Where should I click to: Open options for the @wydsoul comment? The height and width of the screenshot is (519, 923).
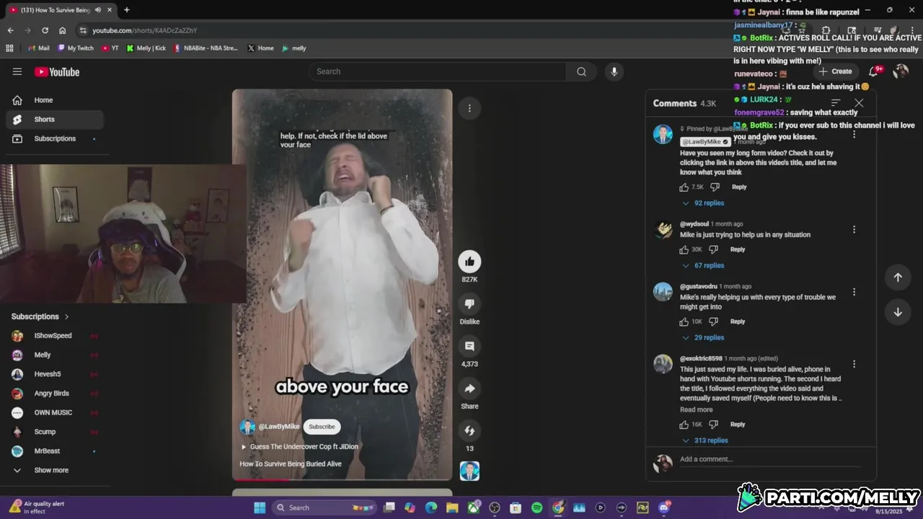(854, 229)
